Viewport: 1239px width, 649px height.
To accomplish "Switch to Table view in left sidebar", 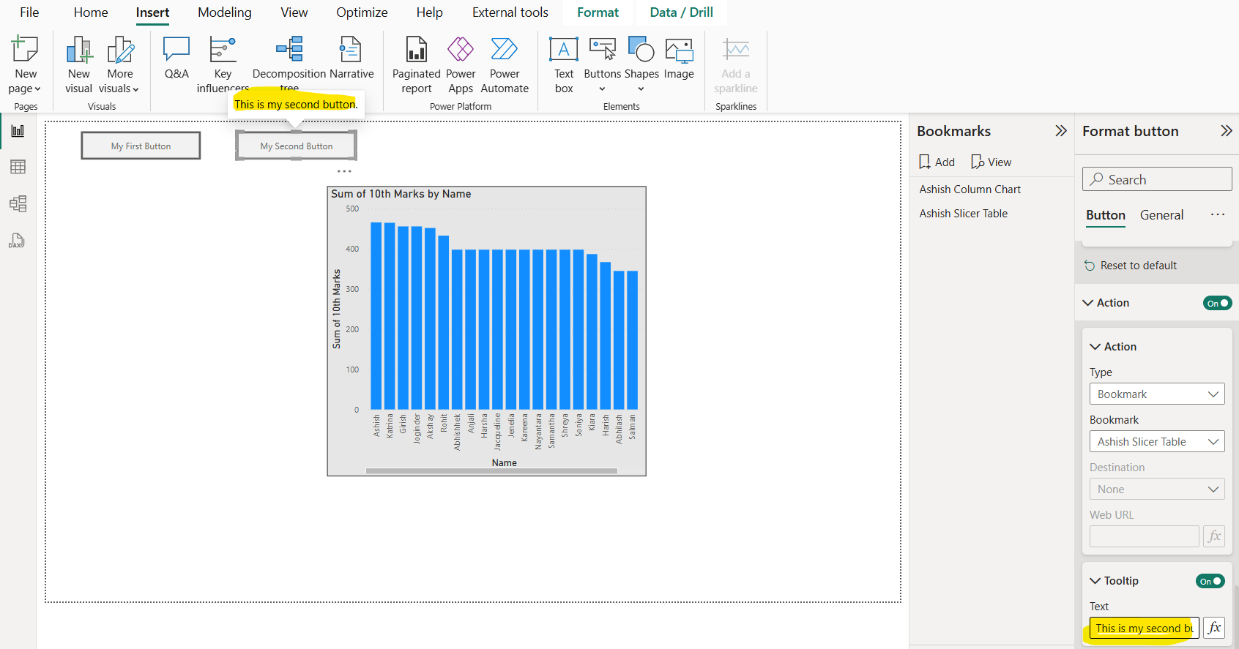I will [18, 168].
